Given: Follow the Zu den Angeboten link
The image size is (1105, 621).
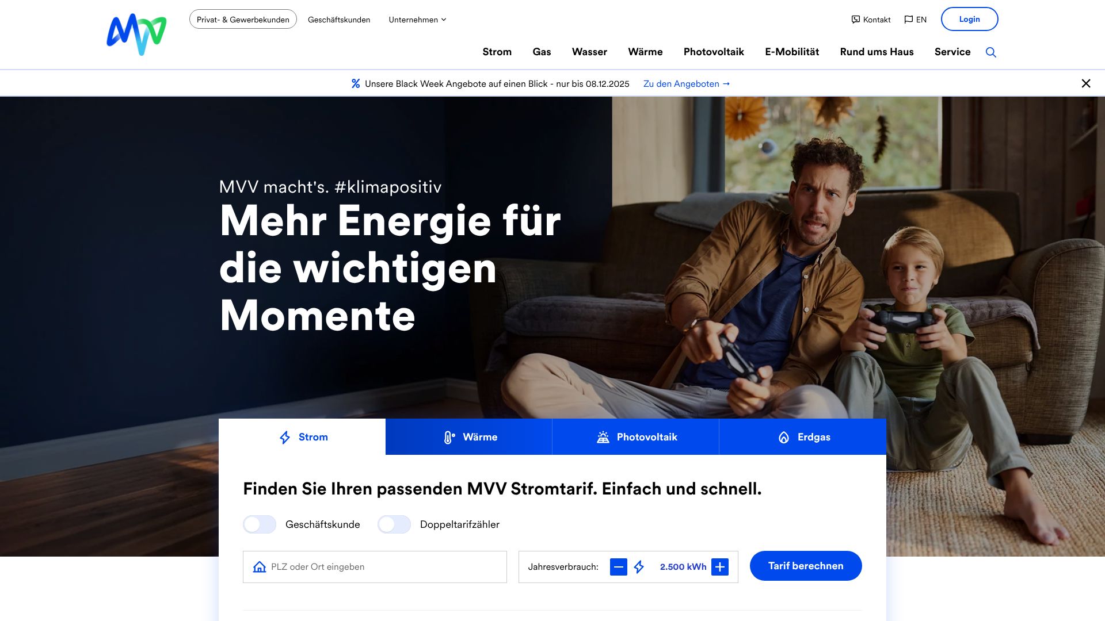Looking at the screenshot, I should [687, 84].
